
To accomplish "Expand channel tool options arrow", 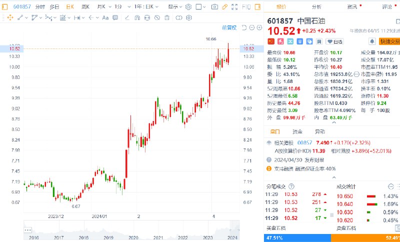I will point(41,18).
